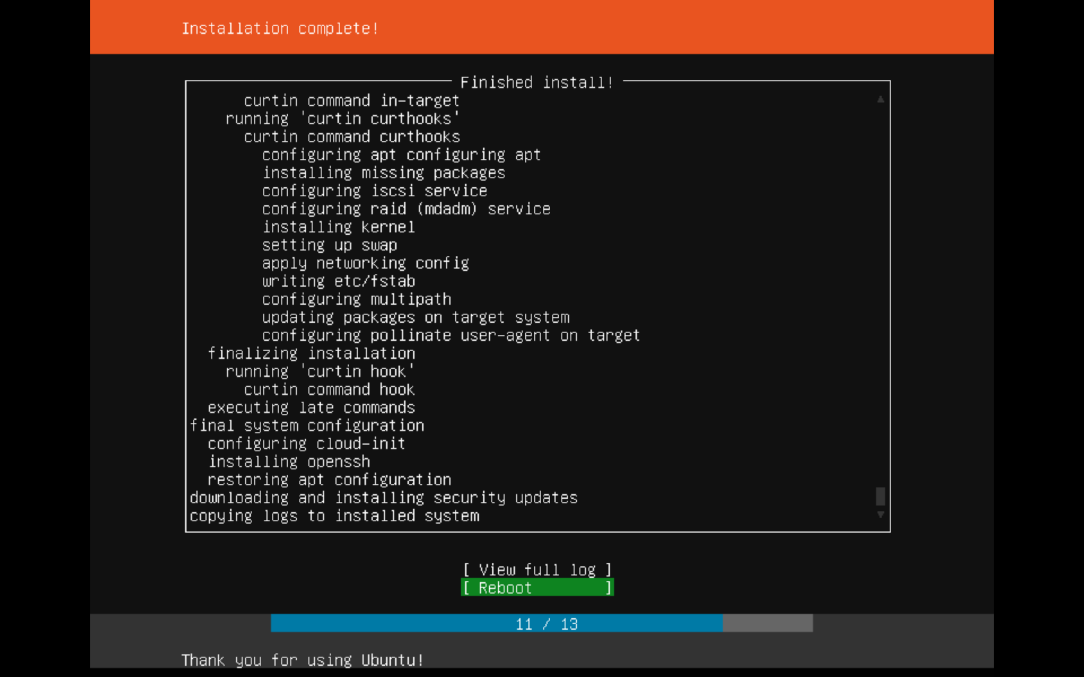Viewport: 1084px width, 677px height.
Task: Select log line 'executing late commands'
Action: [311, 408]
